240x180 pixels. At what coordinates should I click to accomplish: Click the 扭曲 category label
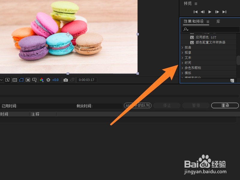tap(188, 47)
